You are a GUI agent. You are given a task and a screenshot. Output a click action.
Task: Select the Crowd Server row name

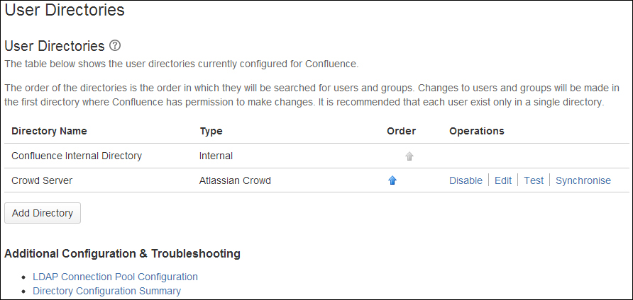(42, 180)
